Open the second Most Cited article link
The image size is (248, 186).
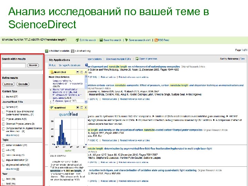67,94
